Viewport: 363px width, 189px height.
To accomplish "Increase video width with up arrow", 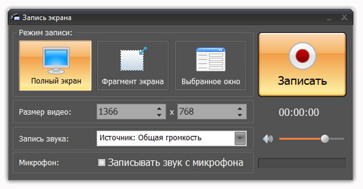I will (159, 109).
